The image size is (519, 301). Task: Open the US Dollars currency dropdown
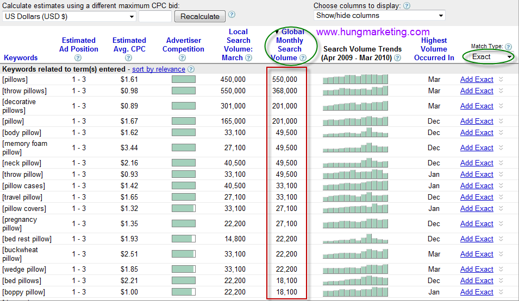[x=69, y=16]
